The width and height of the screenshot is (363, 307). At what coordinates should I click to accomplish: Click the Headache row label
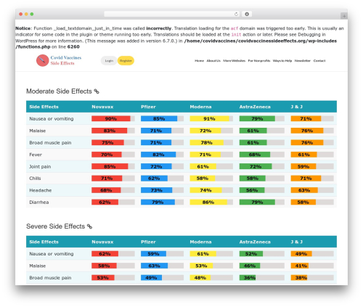[41, 190]
